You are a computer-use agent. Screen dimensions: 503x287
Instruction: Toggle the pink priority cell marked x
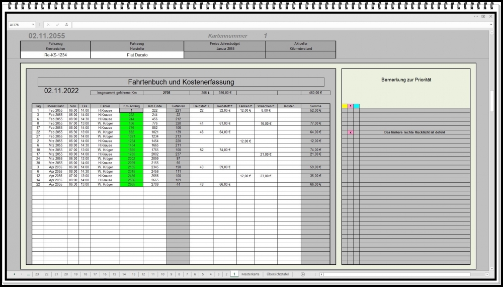[x=351, y=132]
